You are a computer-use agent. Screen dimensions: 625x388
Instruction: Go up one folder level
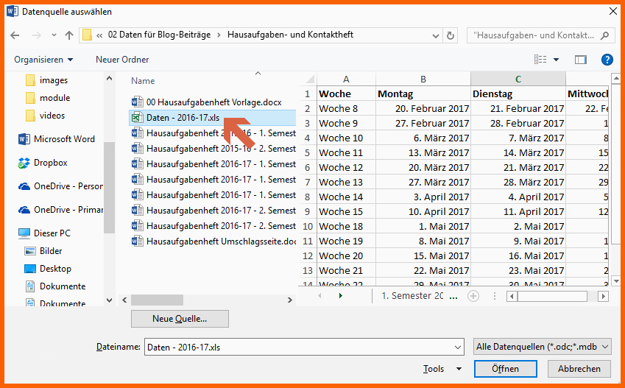tap(69, 35)
